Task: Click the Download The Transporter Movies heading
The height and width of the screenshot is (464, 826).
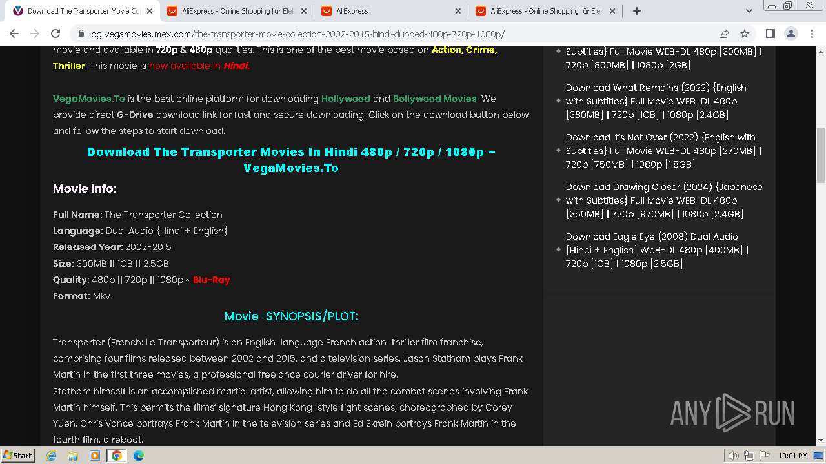Action: [291, 160]
